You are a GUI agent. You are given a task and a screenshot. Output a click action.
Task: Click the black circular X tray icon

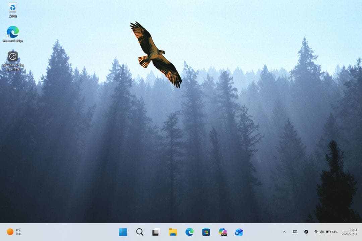pyautogui.click(x=306, y=232)
